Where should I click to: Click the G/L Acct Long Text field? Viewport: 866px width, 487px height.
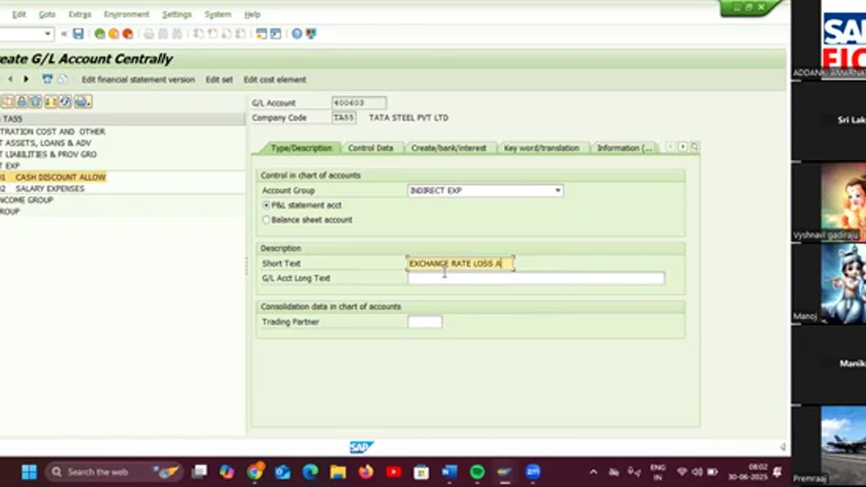[x=536, y=278]
